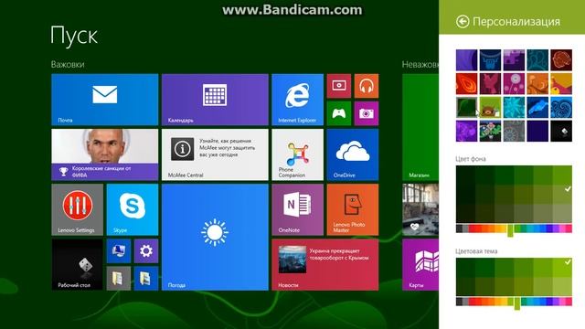Click the background color hue slider handle

(x=510, y=230)
